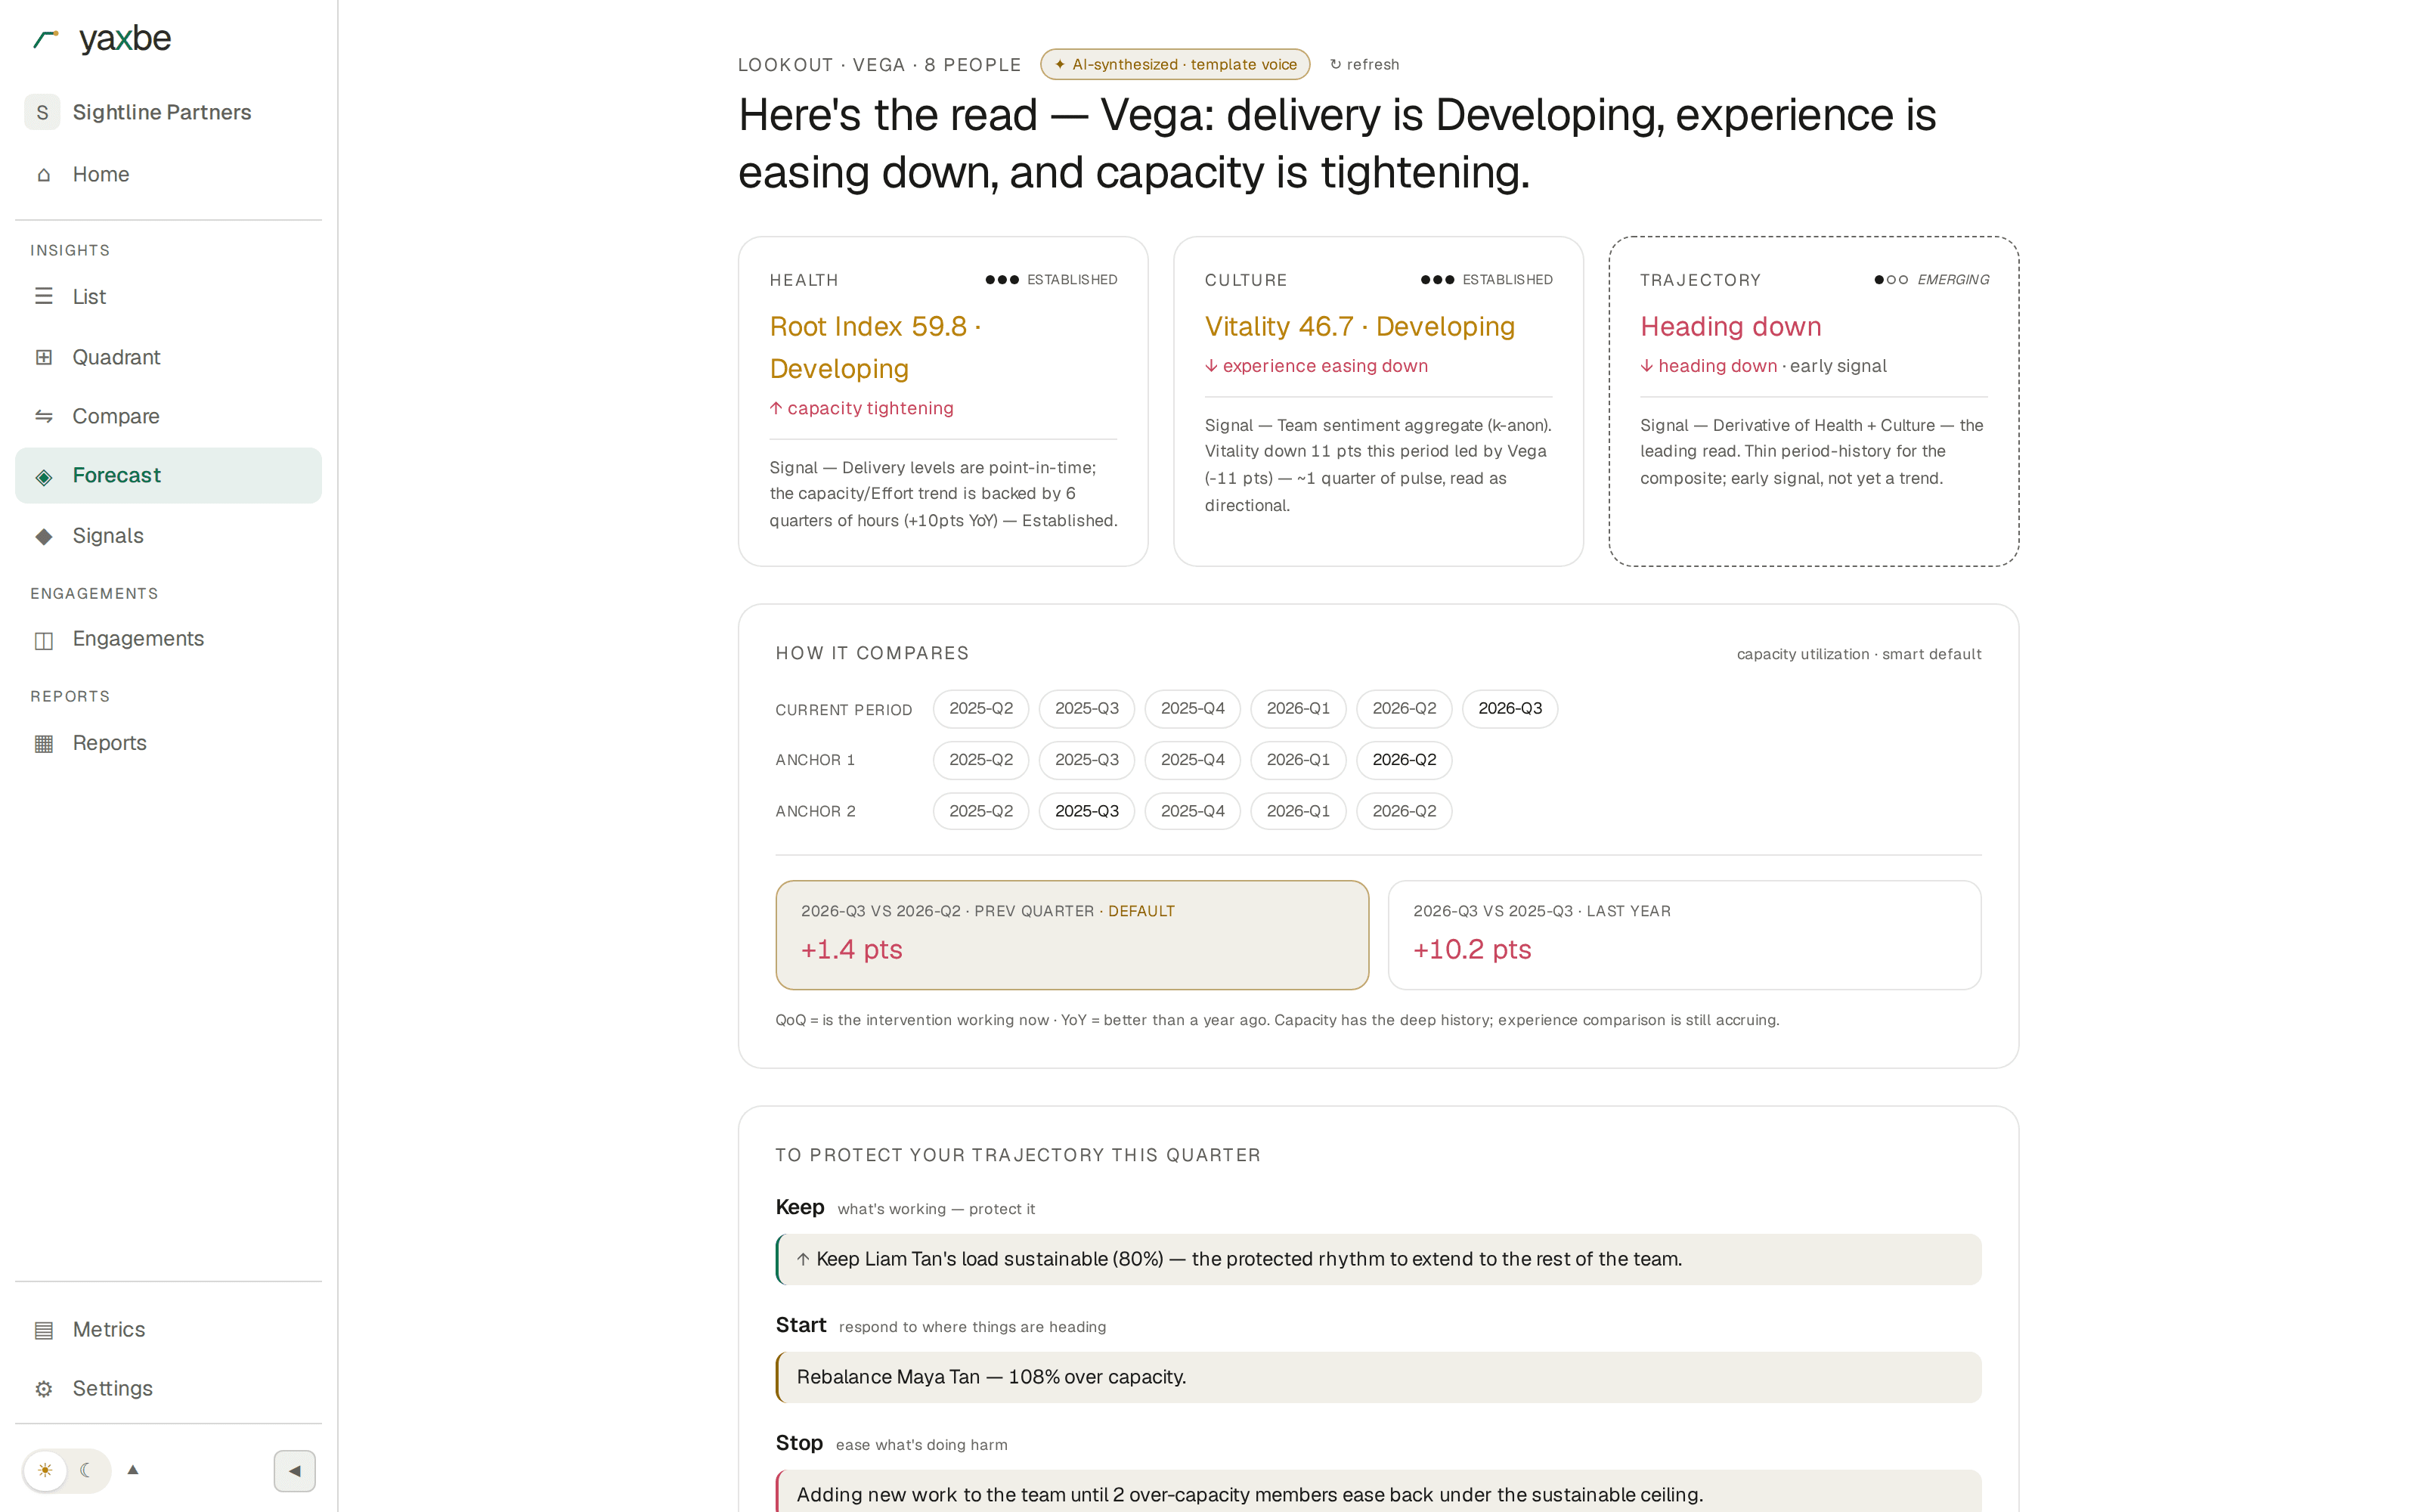The image size is (2419, 1512).
Task: Click the Compare arrows icon
Action: coord(44,416)
